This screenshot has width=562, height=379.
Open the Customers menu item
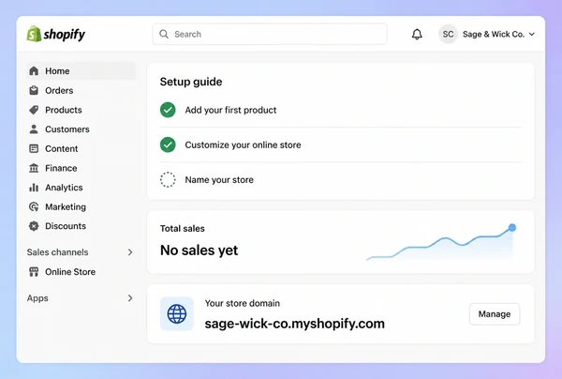click(x=81, y=129)
